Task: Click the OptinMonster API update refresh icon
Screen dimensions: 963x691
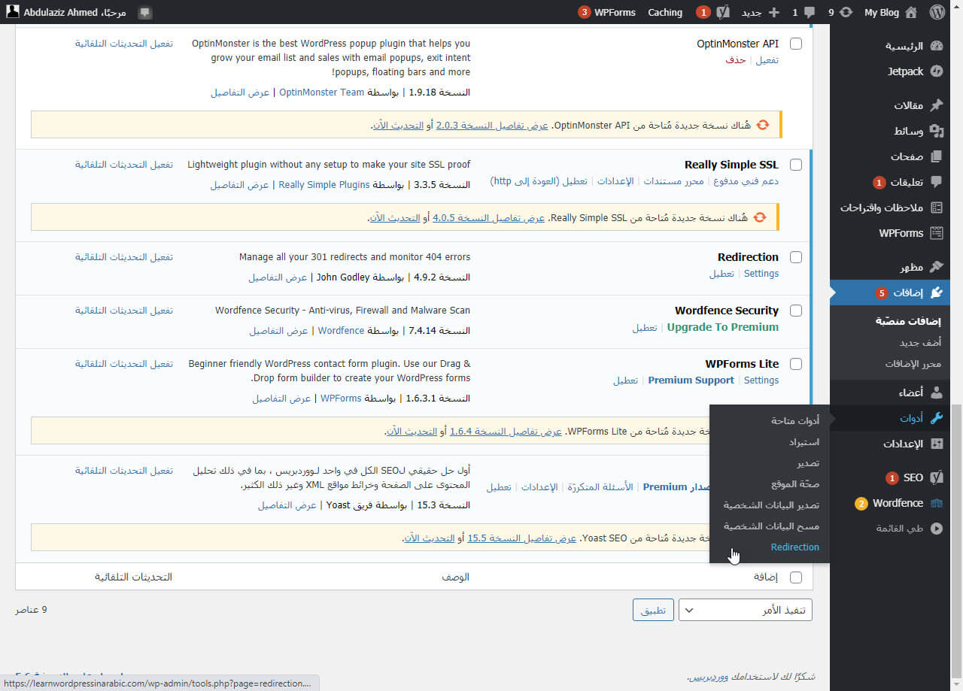Action: (x=763, y=125)
